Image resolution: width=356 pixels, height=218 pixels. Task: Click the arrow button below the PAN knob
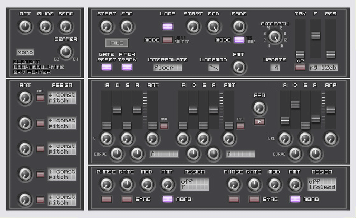259,121
